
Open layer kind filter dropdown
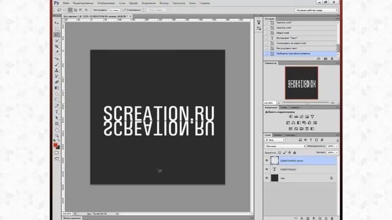275,140
